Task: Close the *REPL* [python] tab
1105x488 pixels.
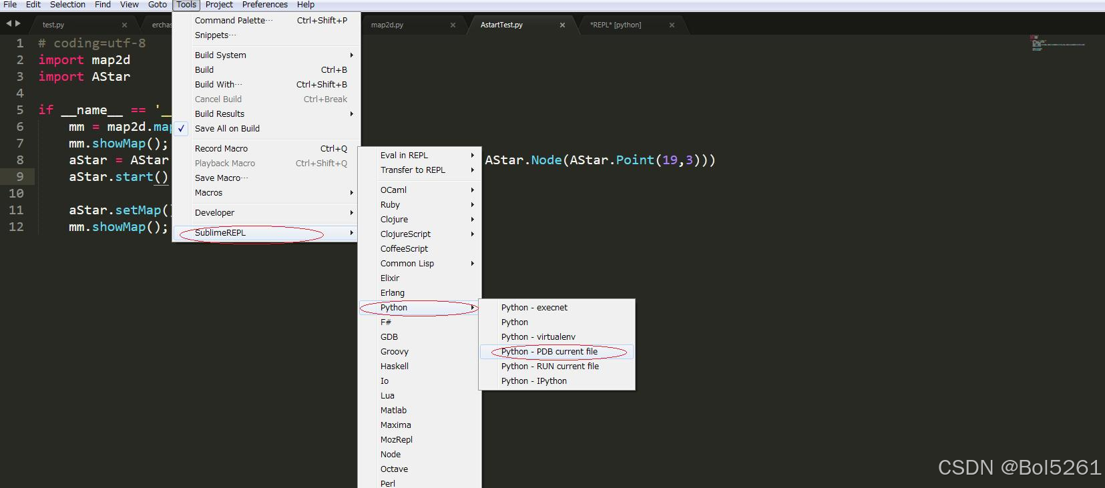Action: (x=672, y=25)
